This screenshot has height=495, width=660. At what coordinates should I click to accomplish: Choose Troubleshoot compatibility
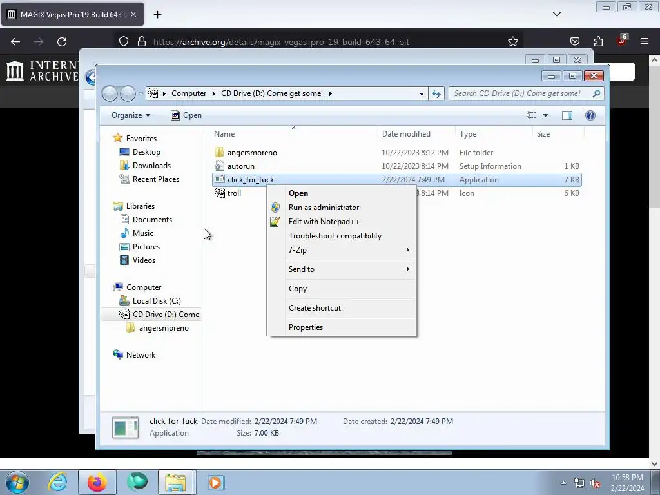[342, 236]
